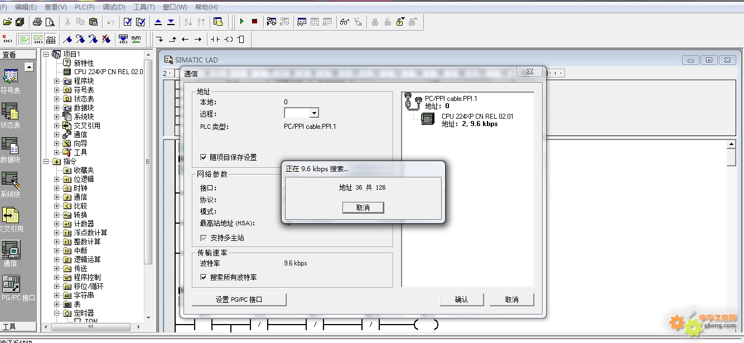Open Symbol Table in navigation bar
744x343 pixels.
coord(11,81)
